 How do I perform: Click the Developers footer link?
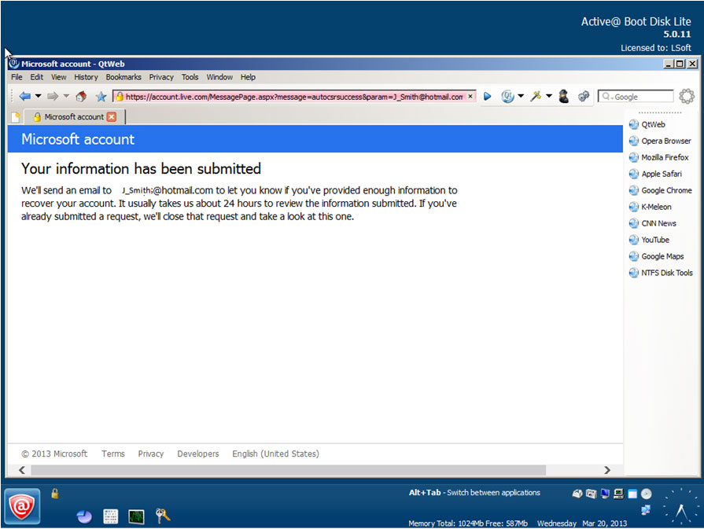pos(198,454)
